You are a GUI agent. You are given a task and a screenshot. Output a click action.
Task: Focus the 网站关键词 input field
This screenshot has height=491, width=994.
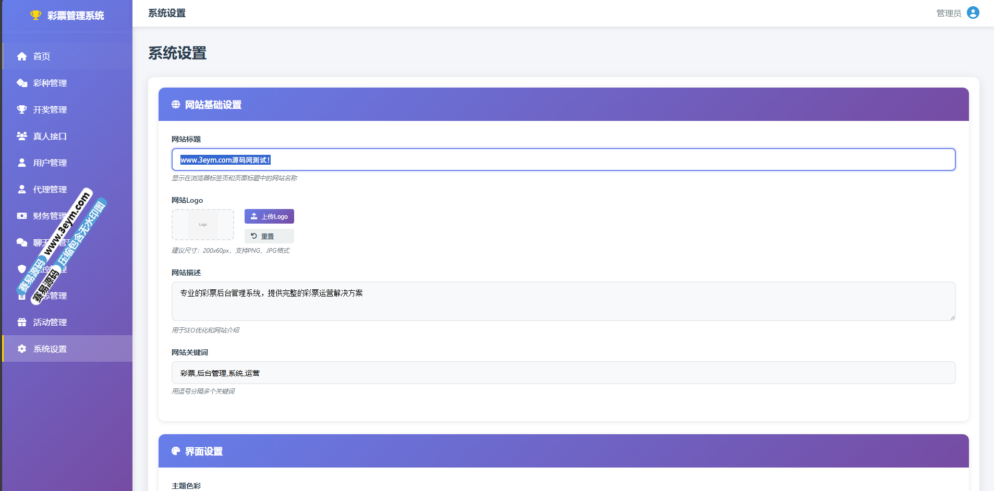[563, 373]
